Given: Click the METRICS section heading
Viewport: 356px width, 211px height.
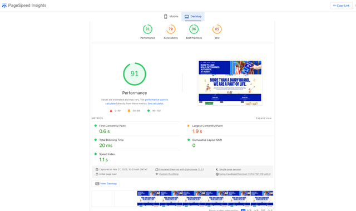Looking at the screenshot, I should 97,119.
